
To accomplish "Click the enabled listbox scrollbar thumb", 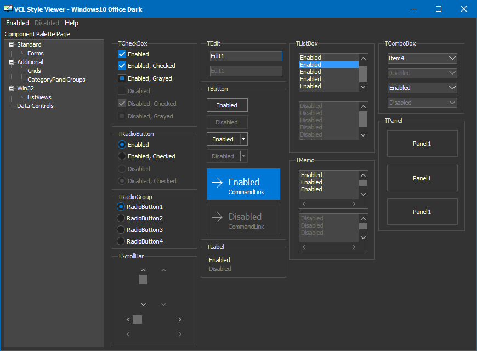I will point(363,74).
